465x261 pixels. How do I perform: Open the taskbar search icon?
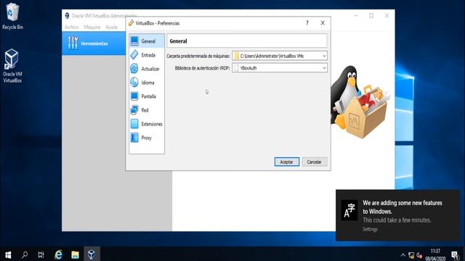(25, 254)
